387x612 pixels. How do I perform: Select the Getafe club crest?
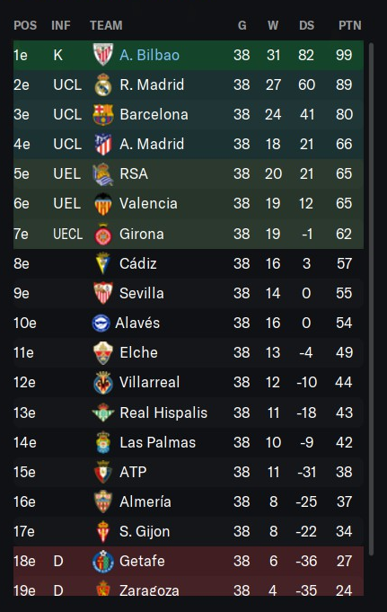(103, 562)
